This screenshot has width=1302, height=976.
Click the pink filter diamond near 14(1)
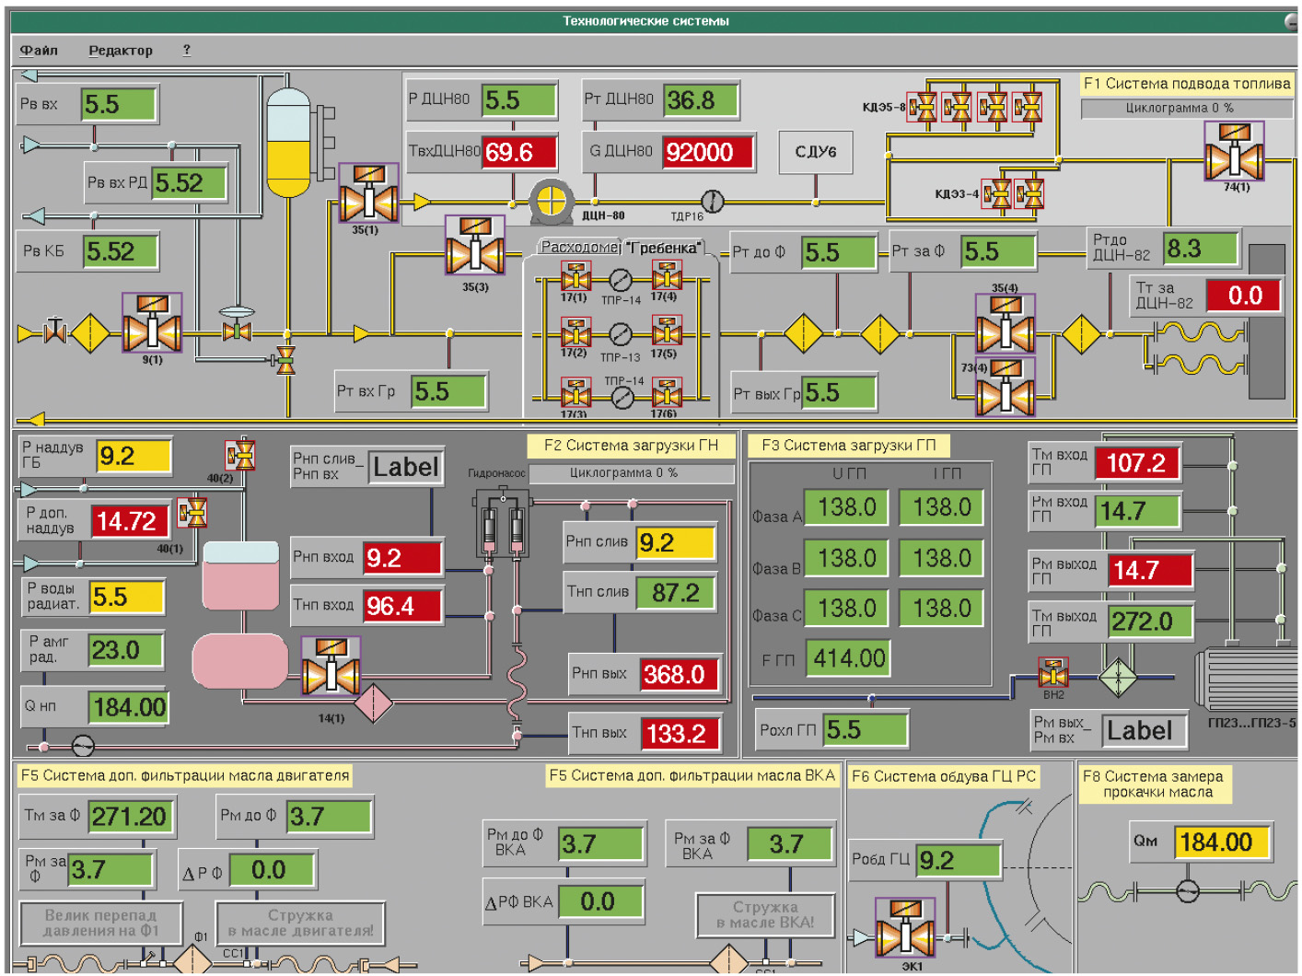(373, 703)
